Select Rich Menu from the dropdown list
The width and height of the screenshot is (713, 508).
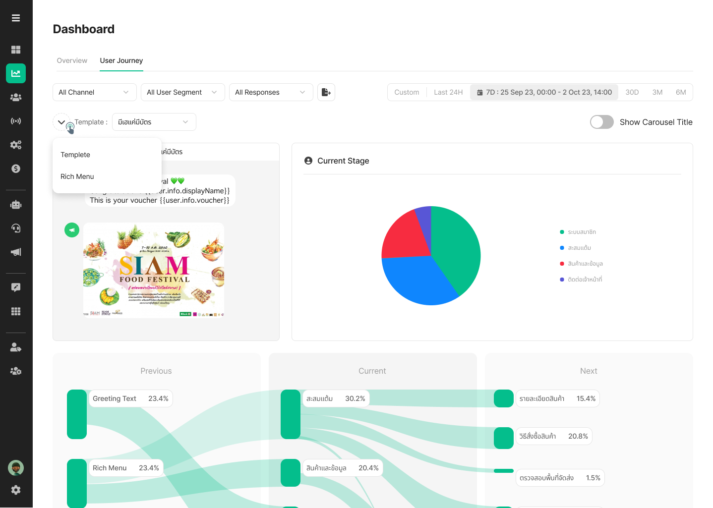(x=77, y=176)
